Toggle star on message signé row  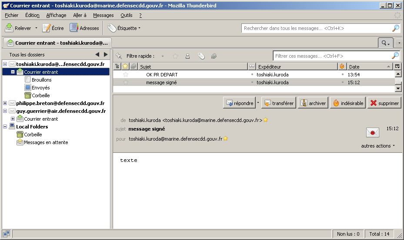(126, 82)
